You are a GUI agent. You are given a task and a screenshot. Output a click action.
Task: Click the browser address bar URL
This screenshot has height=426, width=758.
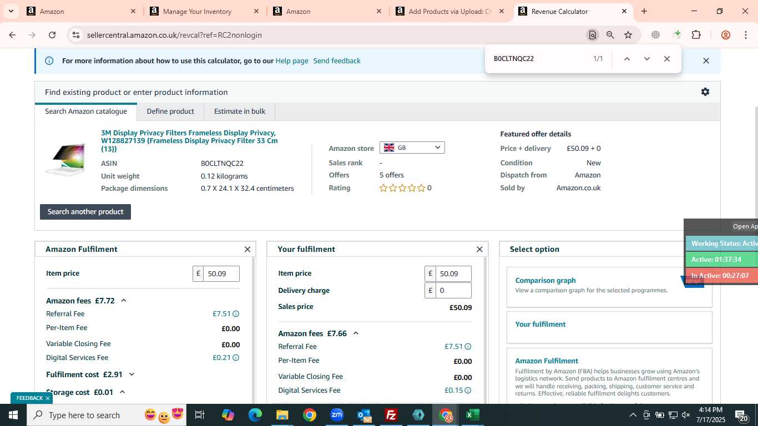pos(174,35)
